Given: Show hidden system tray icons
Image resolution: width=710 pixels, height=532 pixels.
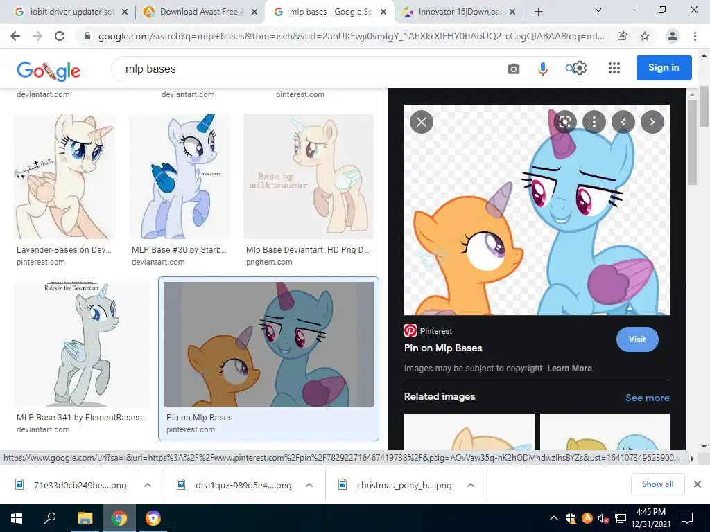Looking at the screenshot, I should pos(553,518).
